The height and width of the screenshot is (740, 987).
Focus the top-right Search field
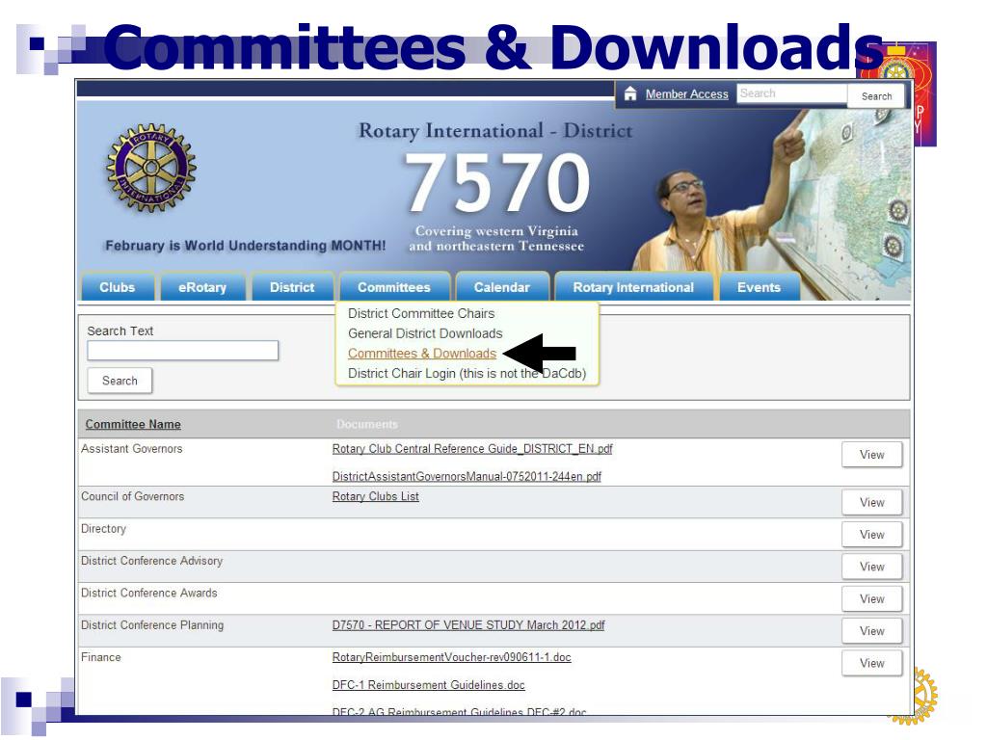point(791,93)
